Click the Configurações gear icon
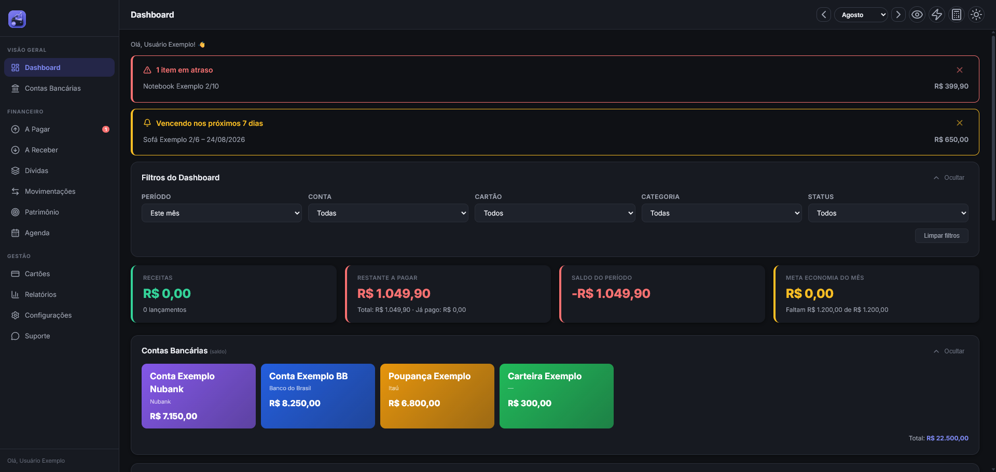 coord(16,315)
